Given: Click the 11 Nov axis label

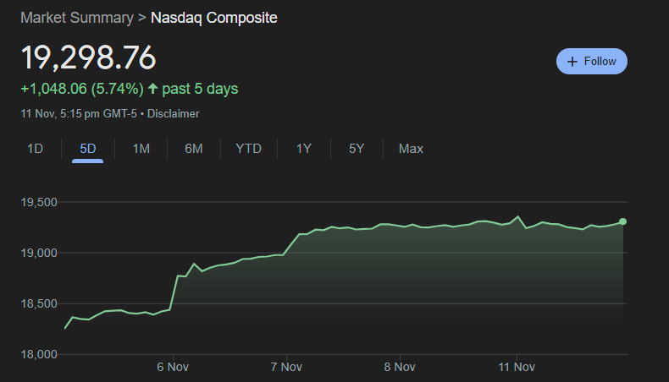Looking at the screenshot, I should point(517,367).
